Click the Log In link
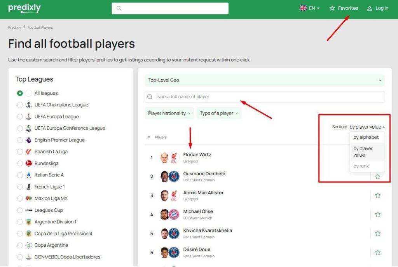The image size is (398, 267). [378, 8]
